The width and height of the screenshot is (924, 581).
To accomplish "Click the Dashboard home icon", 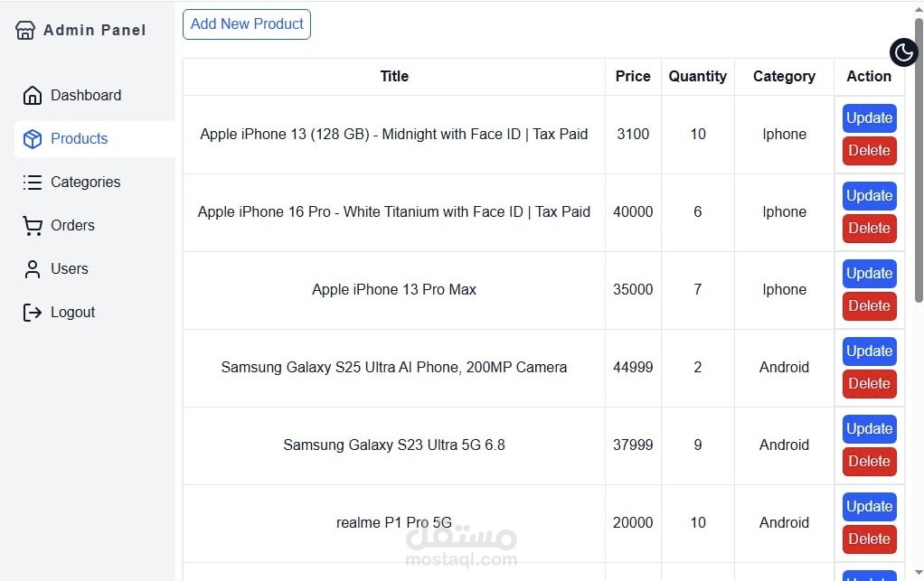I will coord(33,96).
